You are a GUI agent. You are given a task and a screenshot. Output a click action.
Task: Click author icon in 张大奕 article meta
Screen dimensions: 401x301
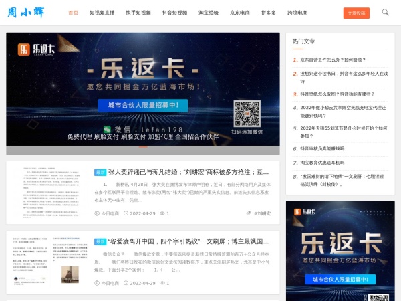(97, 213)
